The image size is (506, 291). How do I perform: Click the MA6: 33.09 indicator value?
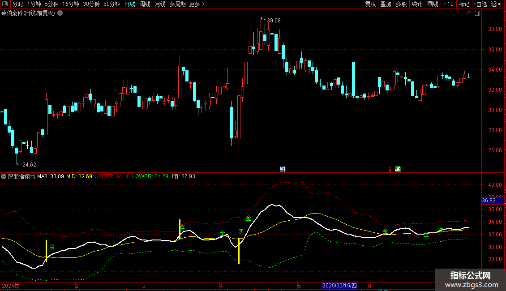point(50,176)
